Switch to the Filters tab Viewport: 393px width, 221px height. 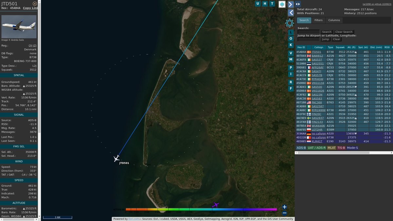(x=318, y=20)
